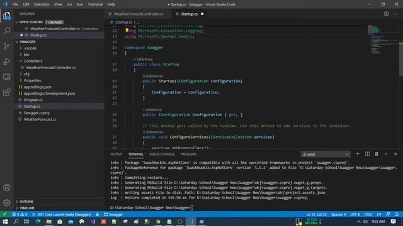
Task: Open the Remote Explorer view
Action: pyautogui.click(x=7, y=77)
